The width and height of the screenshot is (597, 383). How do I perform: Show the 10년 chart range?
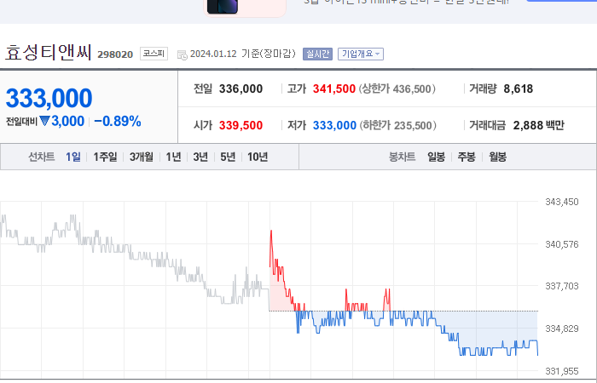(x=258, y=157)
